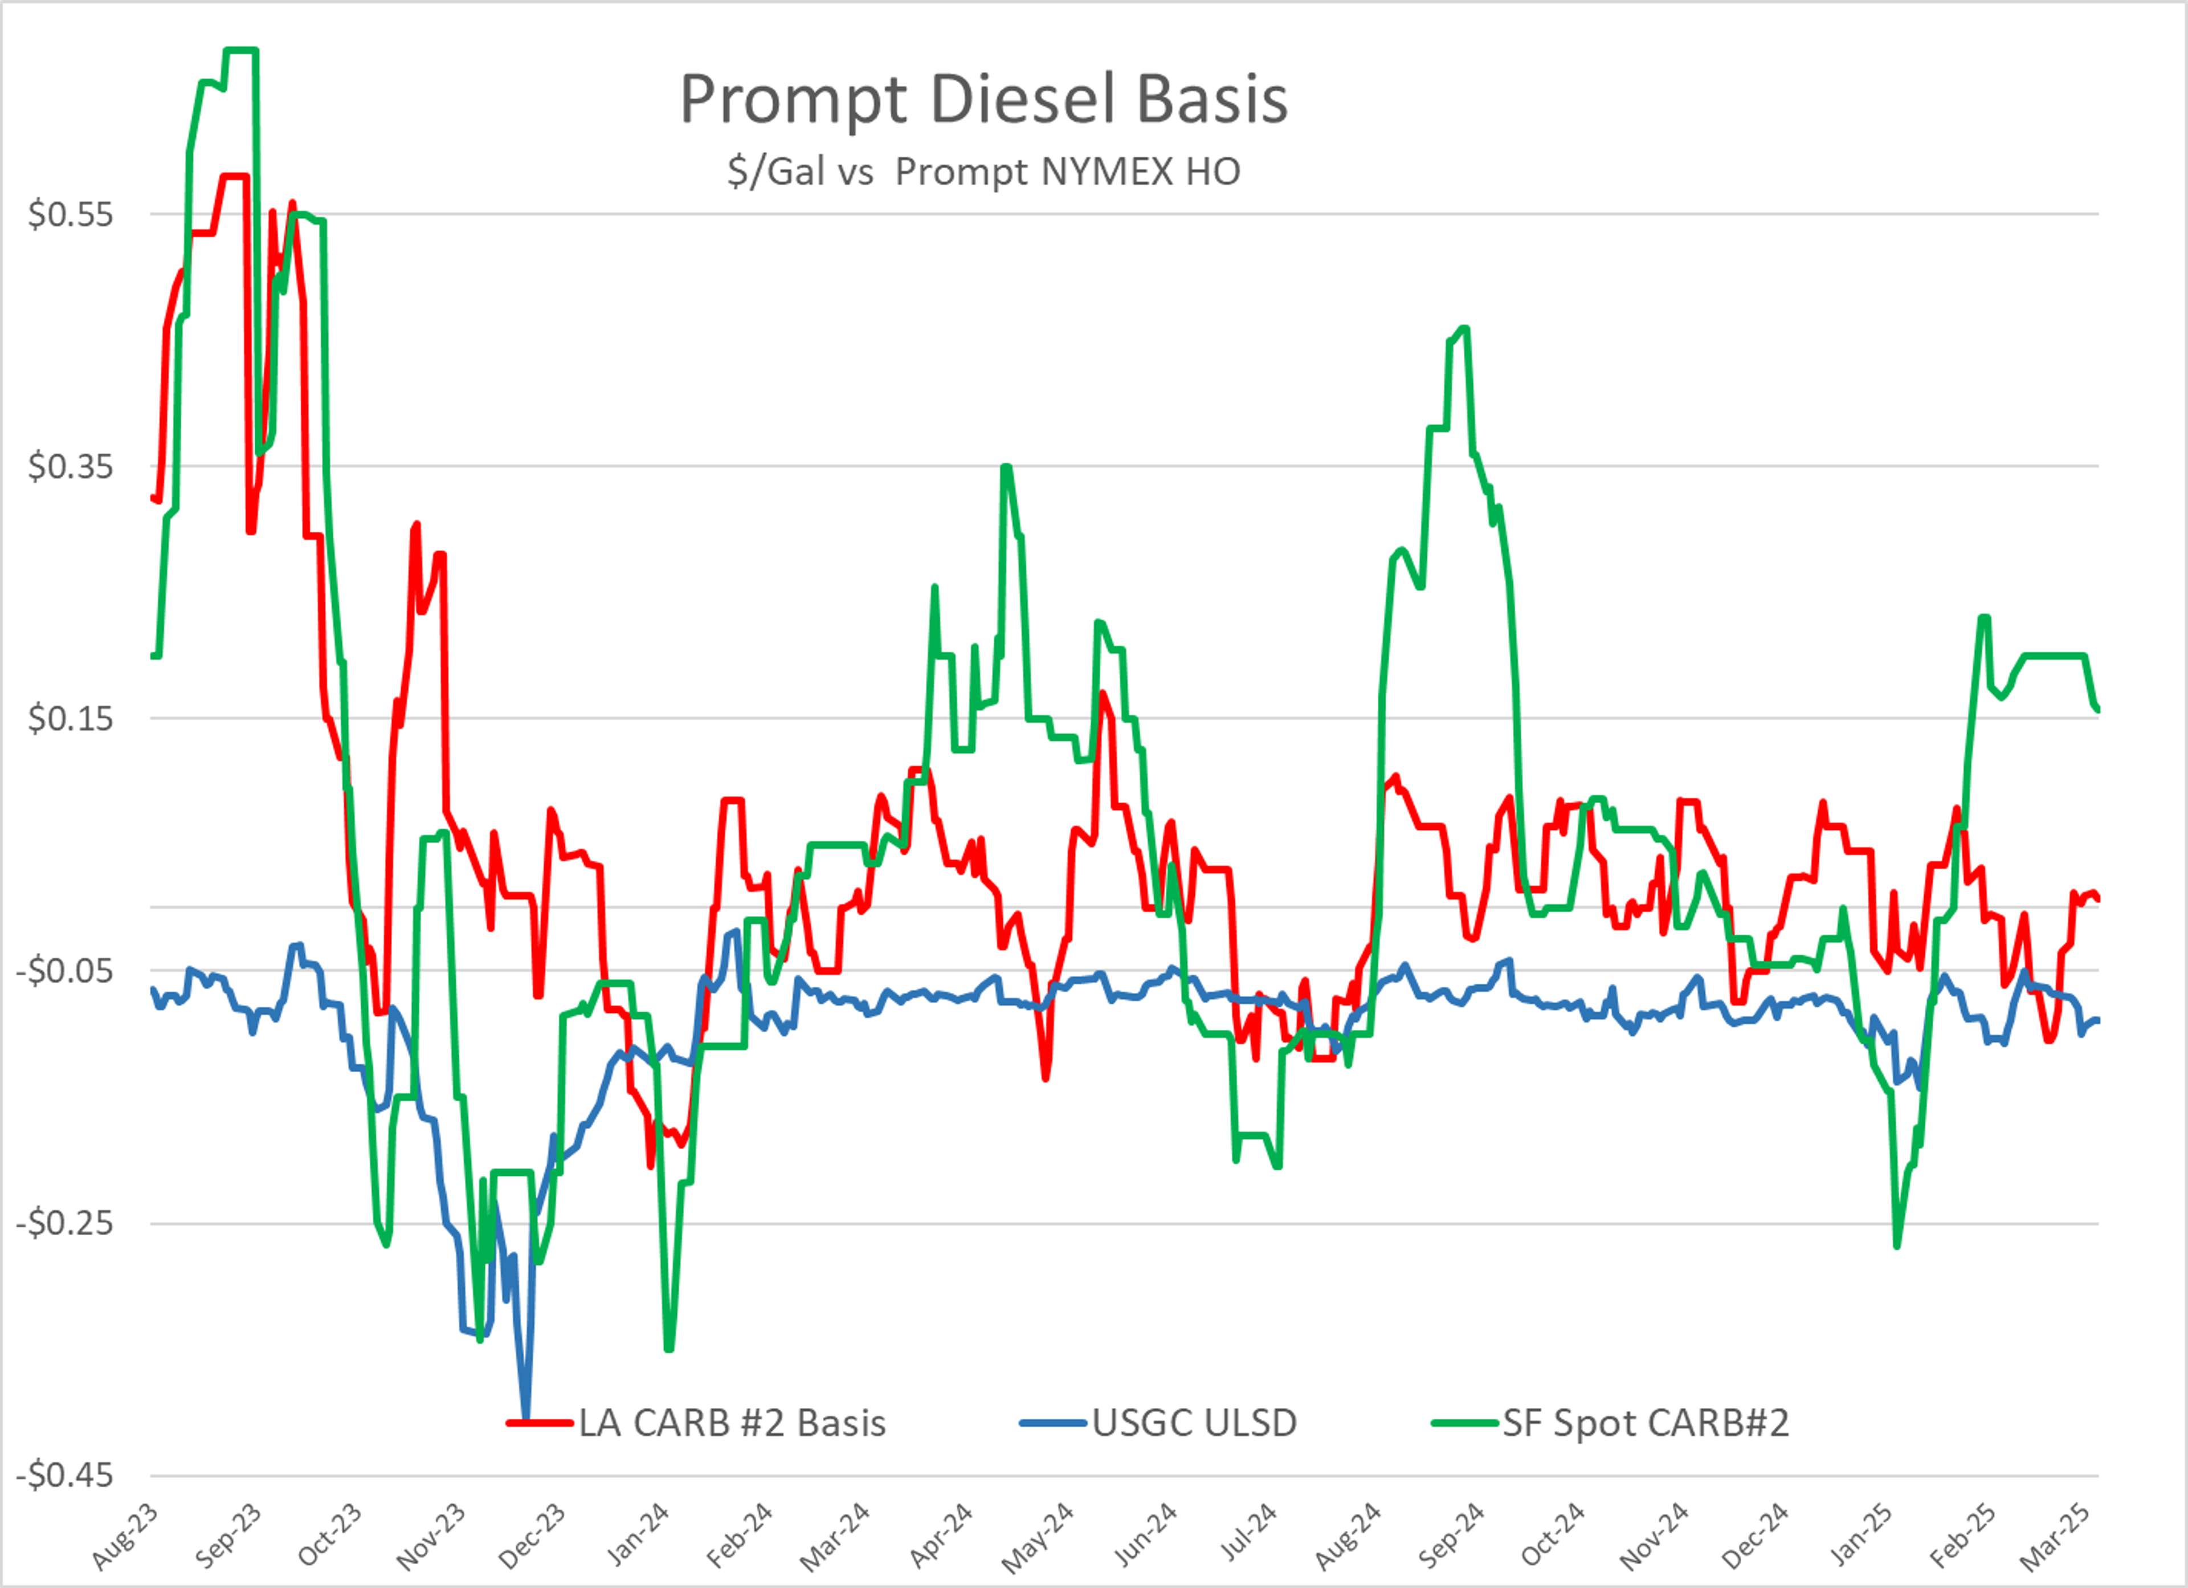Click the Dec-23 x-axis date label
The image size is (2188, 1588).
click(532, 1537)
